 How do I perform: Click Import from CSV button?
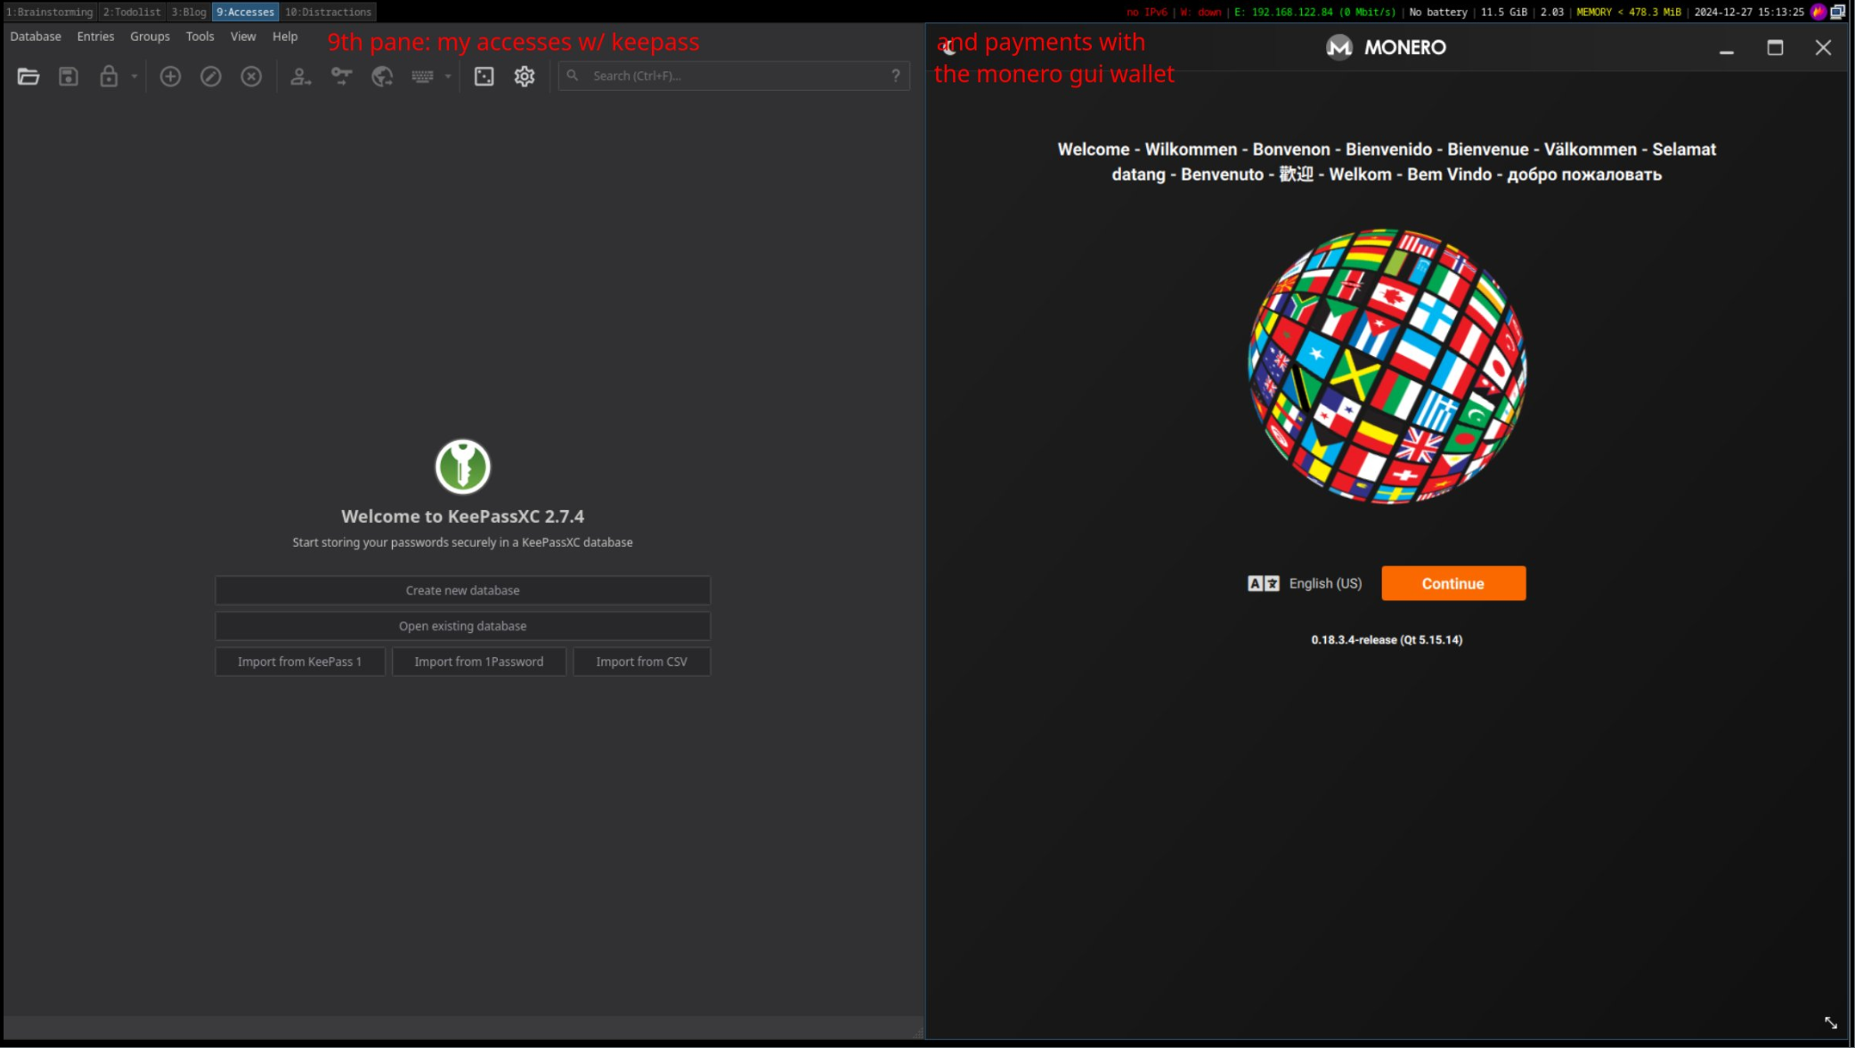[x=641, y=662]
